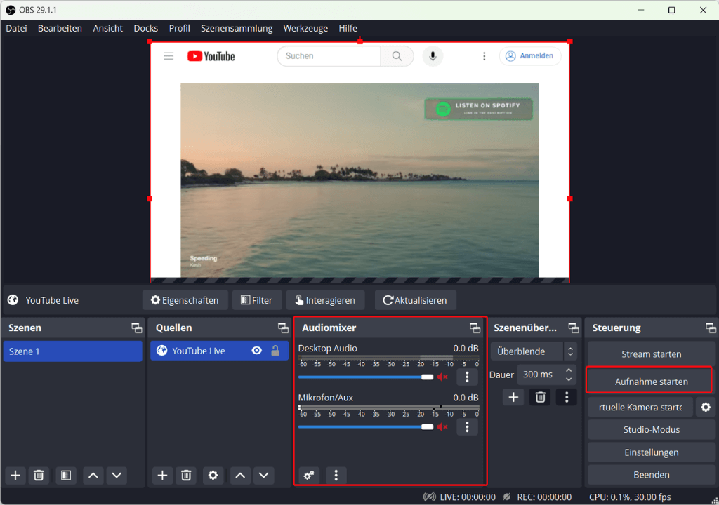Open the Szenensammlung menu
This screenshot has height=505, width=719.
(x=237, y=29)
